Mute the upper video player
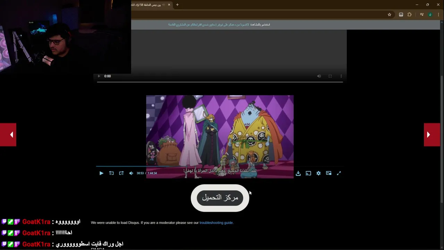 coord(319,76)
